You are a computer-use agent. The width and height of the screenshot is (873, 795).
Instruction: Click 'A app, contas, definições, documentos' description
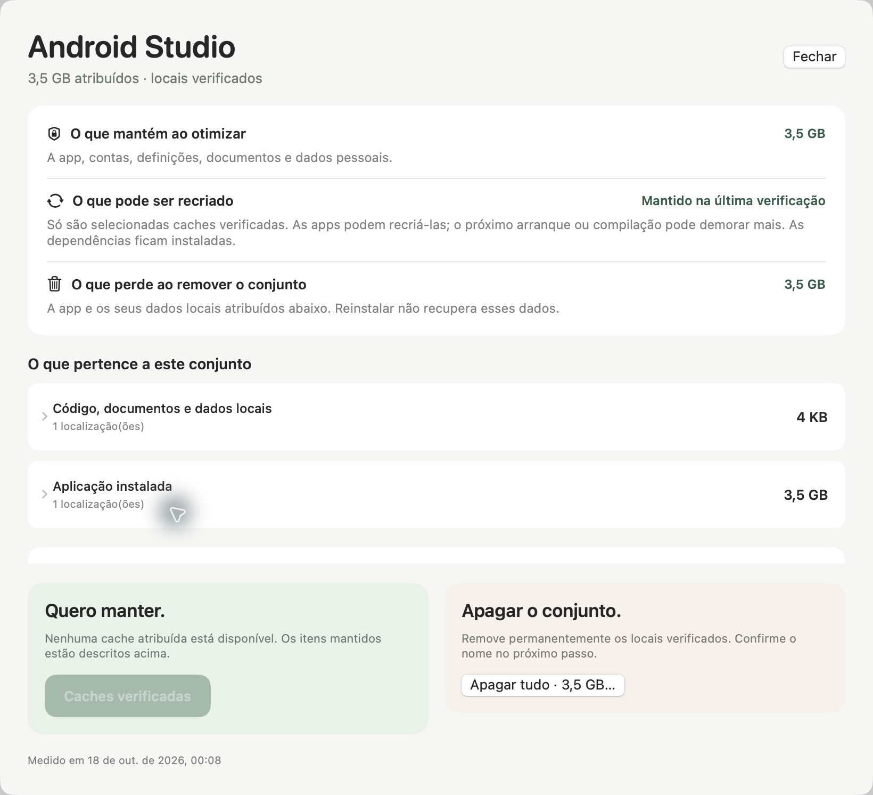pyautogui.click(x=219, y=158)
